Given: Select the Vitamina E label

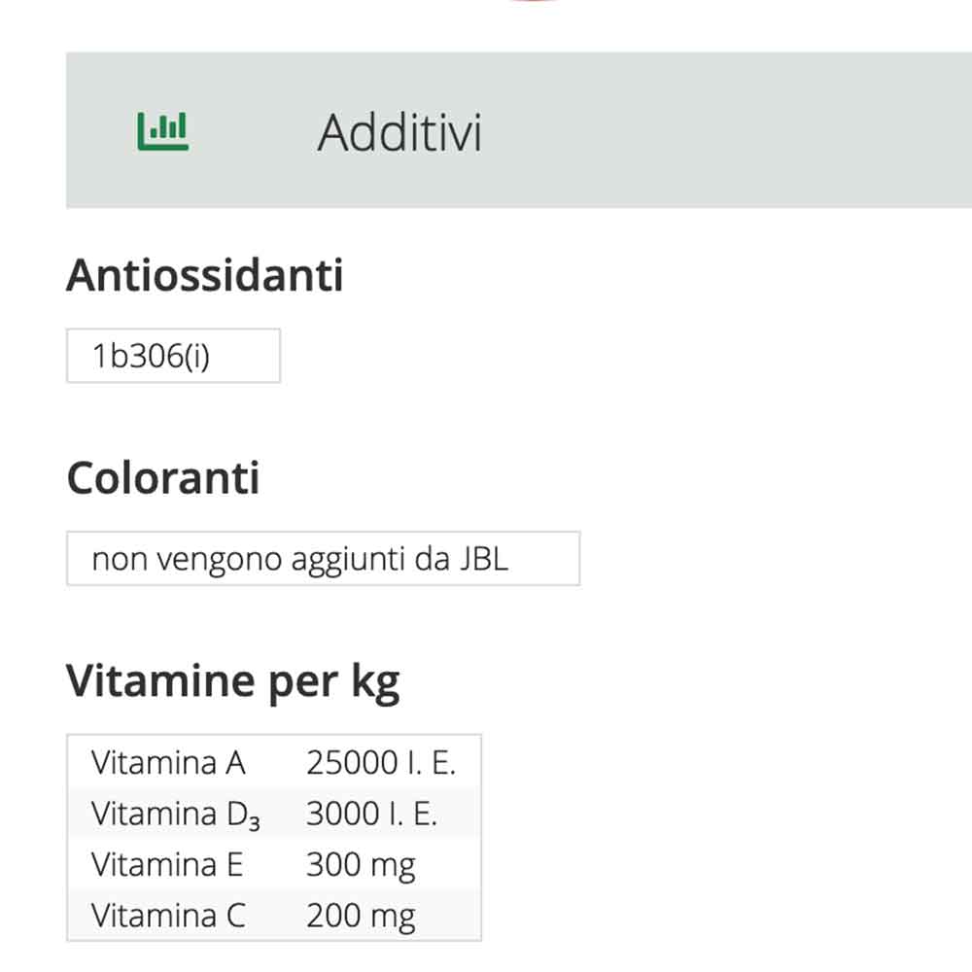Looking at the screenshot, I should click(167, 864).
